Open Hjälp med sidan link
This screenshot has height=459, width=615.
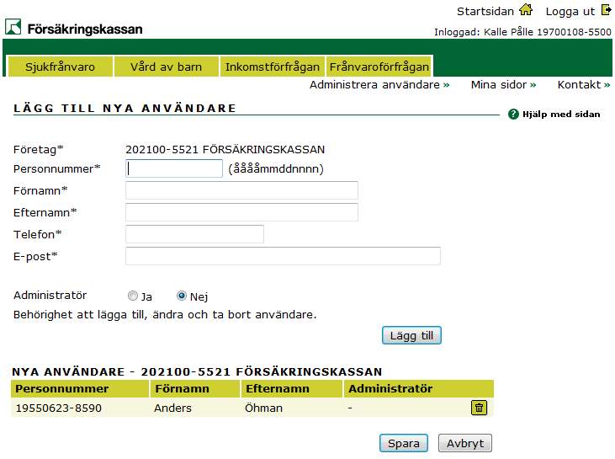561,115
